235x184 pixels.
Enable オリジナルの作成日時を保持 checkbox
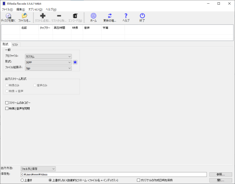pos(138,180)
